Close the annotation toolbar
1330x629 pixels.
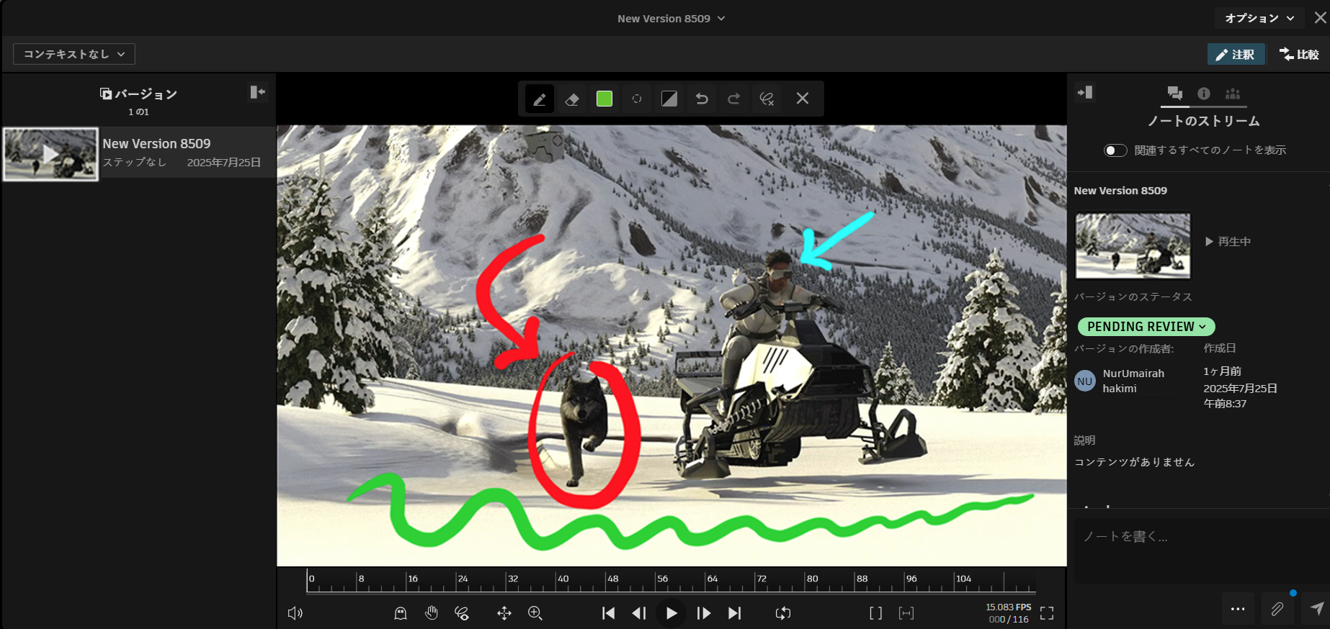(803, 99)
